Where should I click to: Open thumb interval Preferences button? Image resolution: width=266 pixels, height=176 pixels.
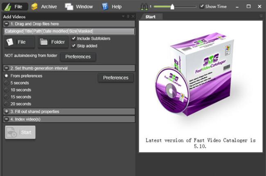pos(116,78)
